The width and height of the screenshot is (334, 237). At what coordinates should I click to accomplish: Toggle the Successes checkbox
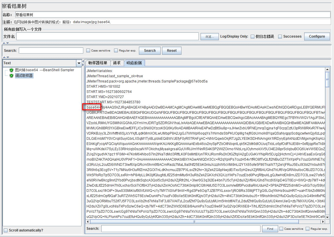tap(280, 37)
